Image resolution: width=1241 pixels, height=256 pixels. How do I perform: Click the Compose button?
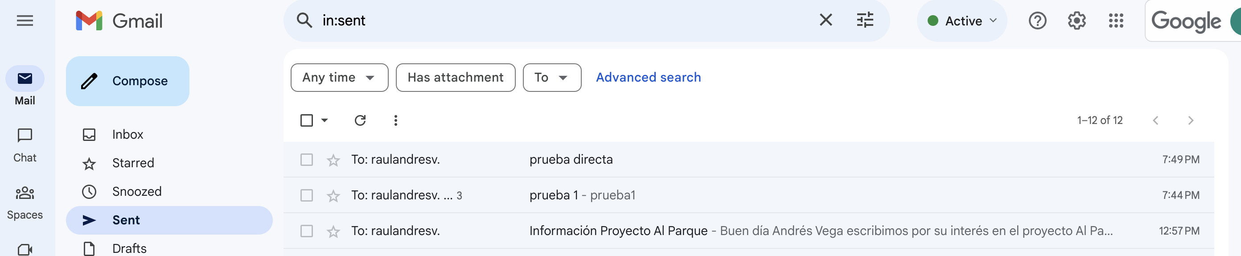coord(127,81)
